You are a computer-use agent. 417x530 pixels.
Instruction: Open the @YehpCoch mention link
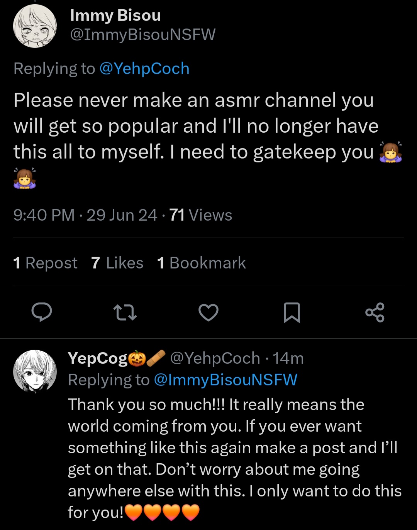[144, 69]
